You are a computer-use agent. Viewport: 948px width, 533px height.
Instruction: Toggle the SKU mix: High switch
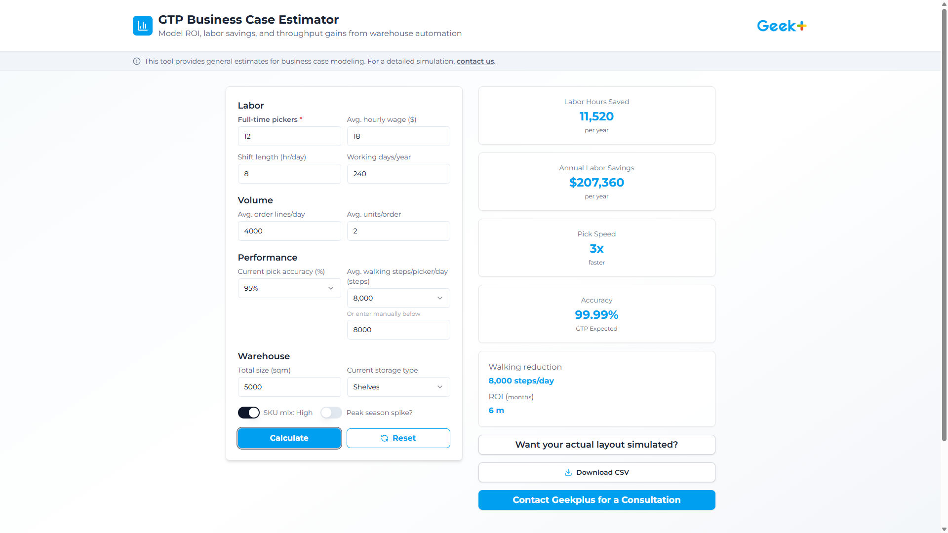(x=249, y=413)
